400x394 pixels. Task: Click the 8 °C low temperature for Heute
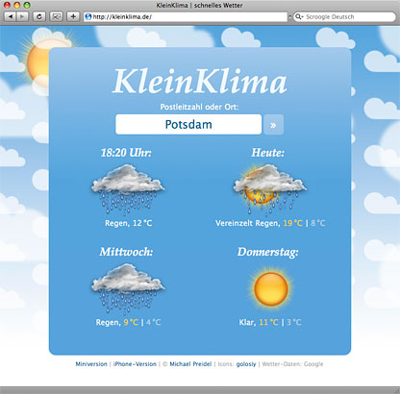pyautogui.click(x=318, y=223)
